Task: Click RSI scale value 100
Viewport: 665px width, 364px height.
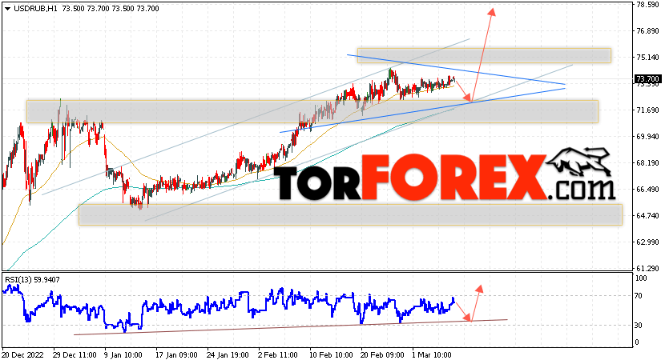Action: pyautogui.click(x=642, y=278)
